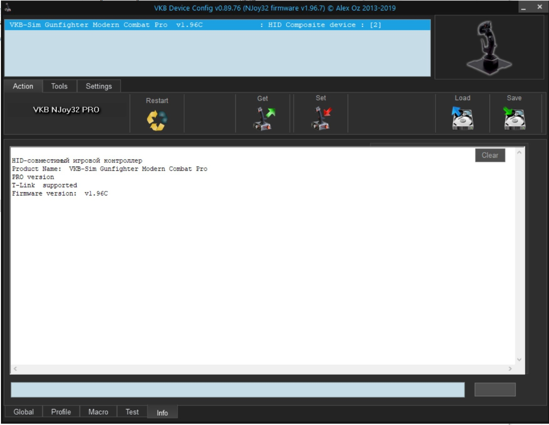Click the 'Firmware version: v1.96C' log line
Viewport: 549px width, 425px height.
[x=60, y=193]
